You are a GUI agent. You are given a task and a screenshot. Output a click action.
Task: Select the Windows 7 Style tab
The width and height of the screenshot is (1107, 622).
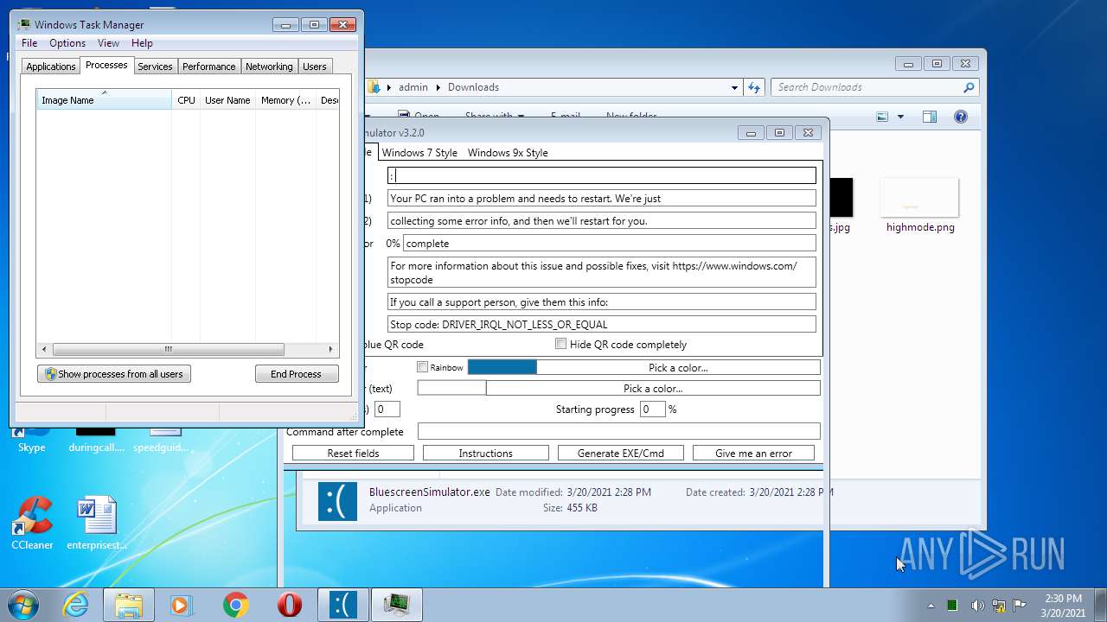(419, 153)
